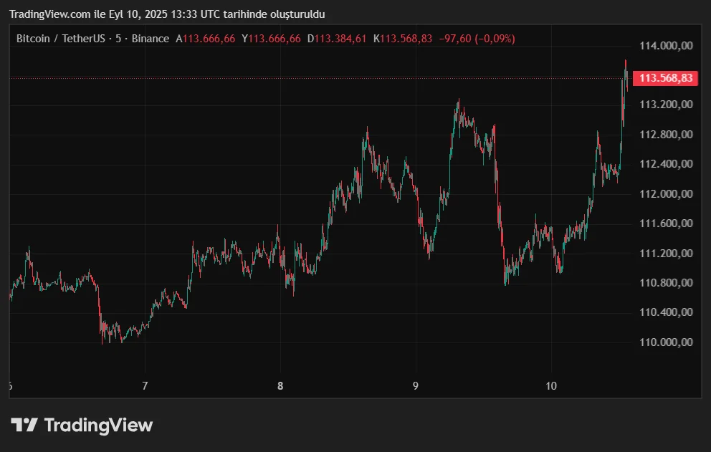Click the TradingView wordmark text
Viewport: 711px width, 452px height.
(98, 425)
